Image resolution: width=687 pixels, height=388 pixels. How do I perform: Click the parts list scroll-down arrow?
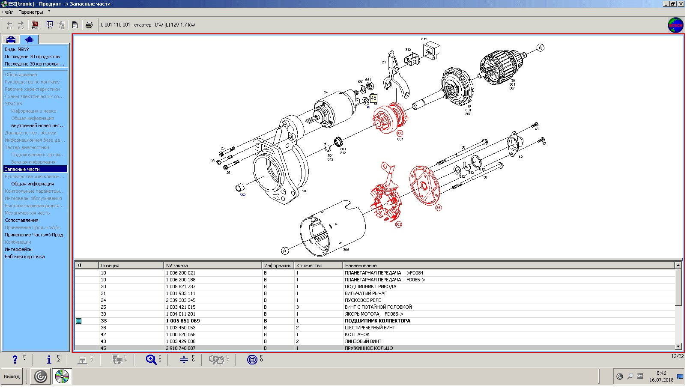tap(678, 346)
